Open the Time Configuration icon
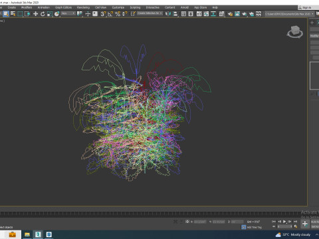The image size is (319, 239). 296,226
